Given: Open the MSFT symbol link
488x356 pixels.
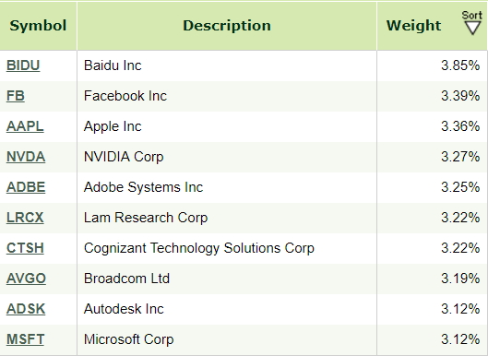Looking at the screenshot, I should (x=25, y=339).
